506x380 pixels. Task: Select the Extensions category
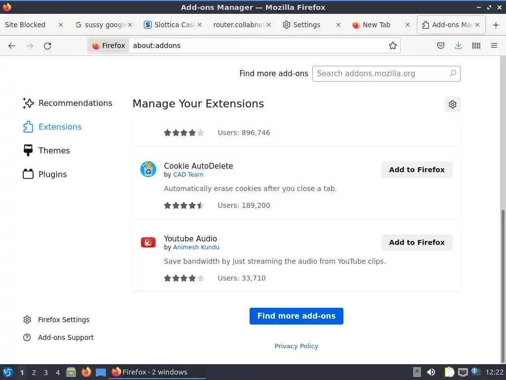tap(52, 127)
